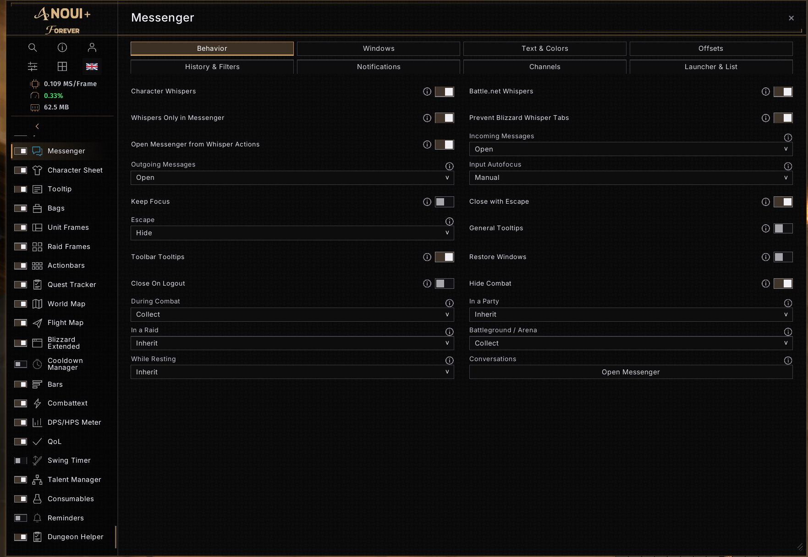Click the search magnifier icon in sidebar

(x=33, y=48)
